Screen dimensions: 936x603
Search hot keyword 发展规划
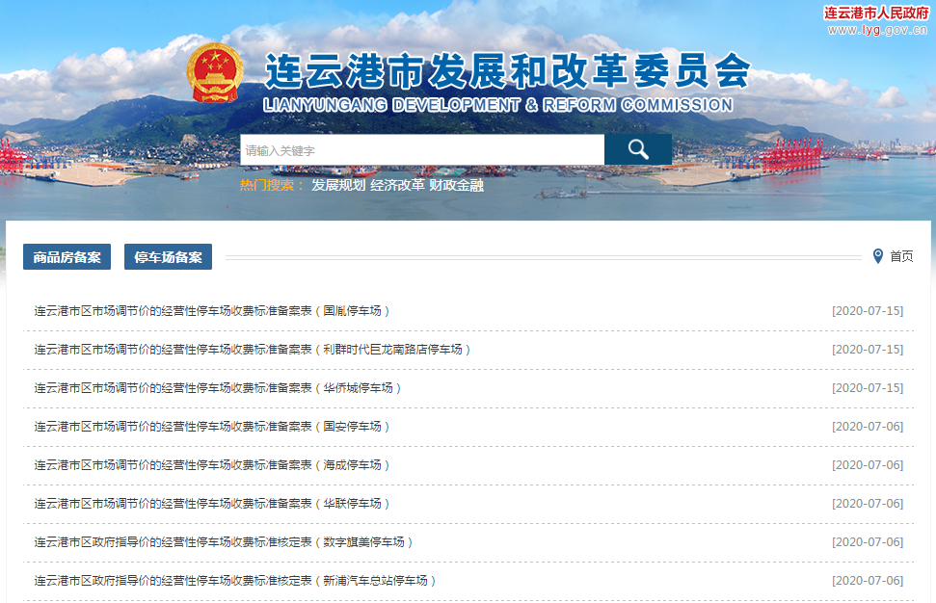pos(338,186)
